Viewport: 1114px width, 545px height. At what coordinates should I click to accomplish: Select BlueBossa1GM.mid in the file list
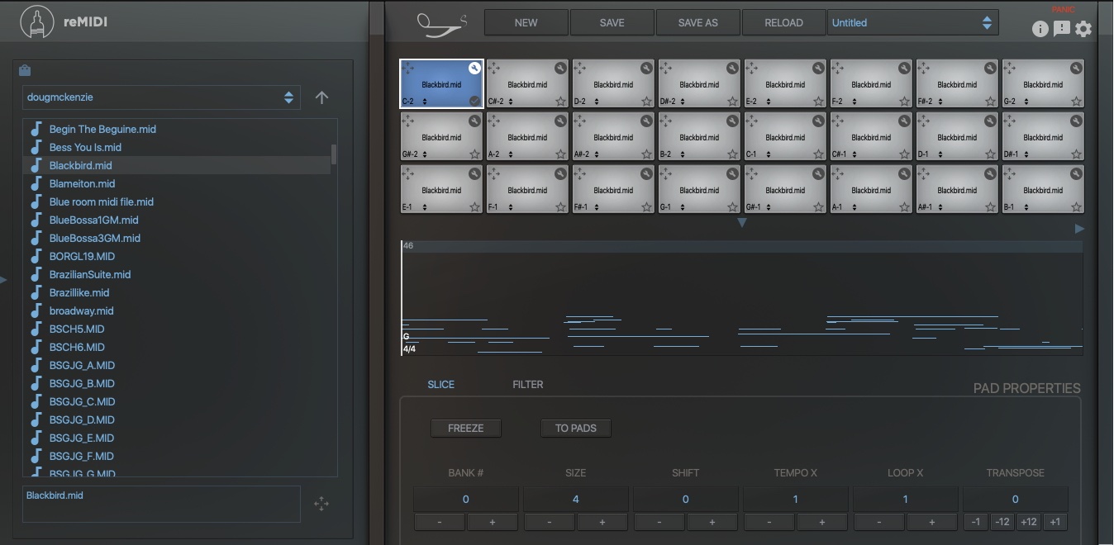(x=93, y=220)
